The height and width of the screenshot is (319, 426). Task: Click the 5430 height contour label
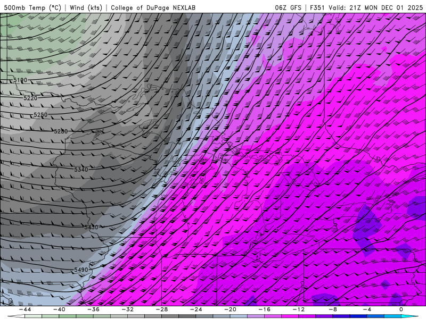[x=91, y=228]
